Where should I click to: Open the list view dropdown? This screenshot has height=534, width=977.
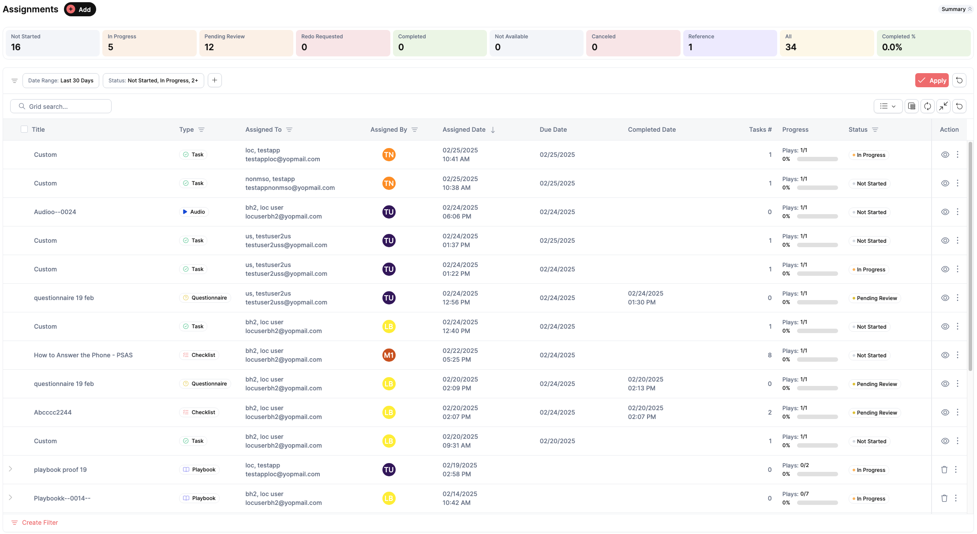tap(887, 106)
